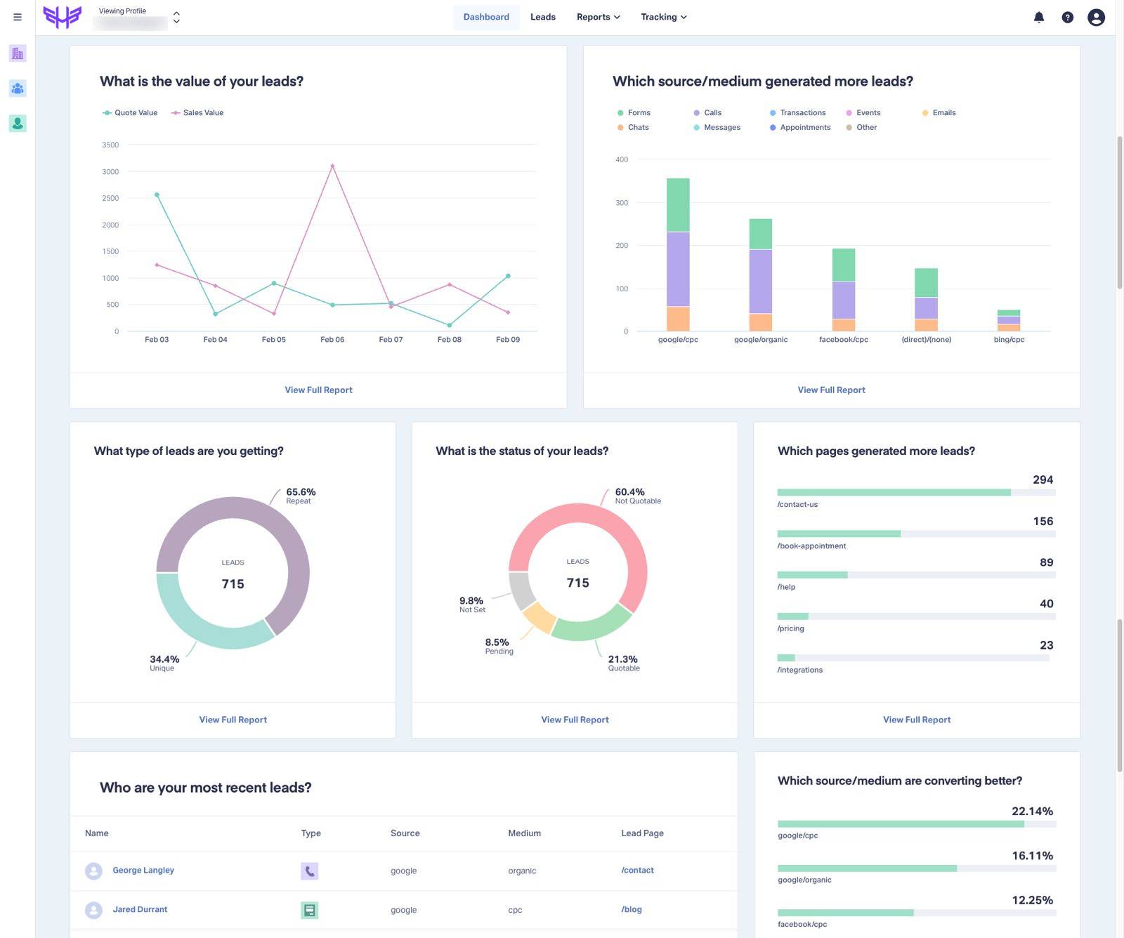Open George Langley lead profile
This screenshot has height=938, width=1124.
pyautogui.click(x=143, y=870)
